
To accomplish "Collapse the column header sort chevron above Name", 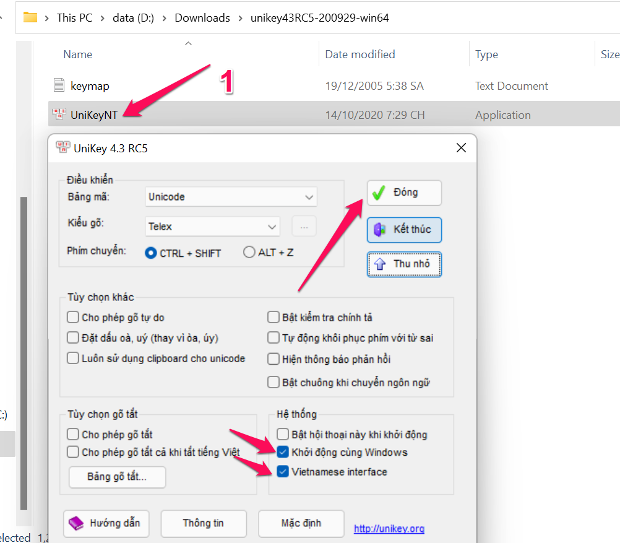I will click(189, 43).
